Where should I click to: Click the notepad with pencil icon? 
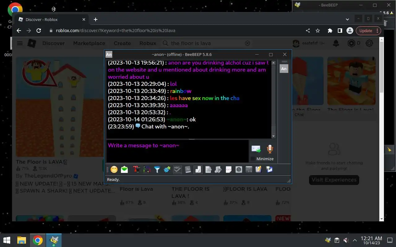[259, 170]
